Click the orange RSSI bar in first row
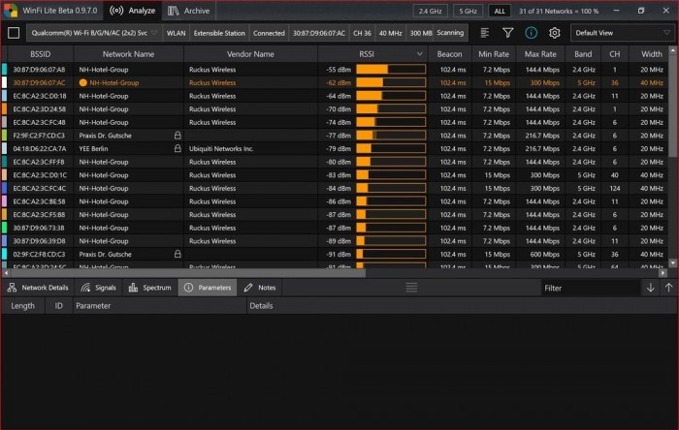 (x=372, y=70)
